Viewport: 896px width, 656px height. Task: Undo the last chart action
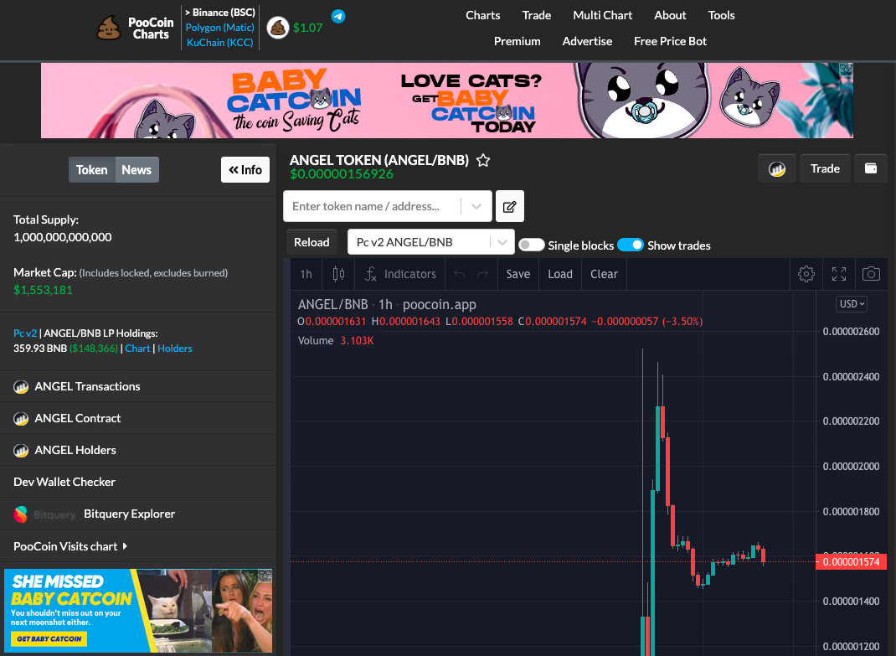coord(460,274)
